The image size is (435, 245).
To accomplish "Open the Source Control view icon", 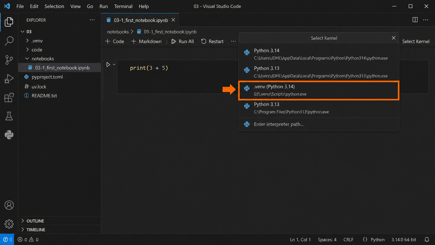I will coord(9,60).
